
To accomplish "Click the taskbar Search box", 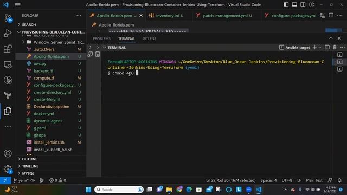I will pos(119,190).
